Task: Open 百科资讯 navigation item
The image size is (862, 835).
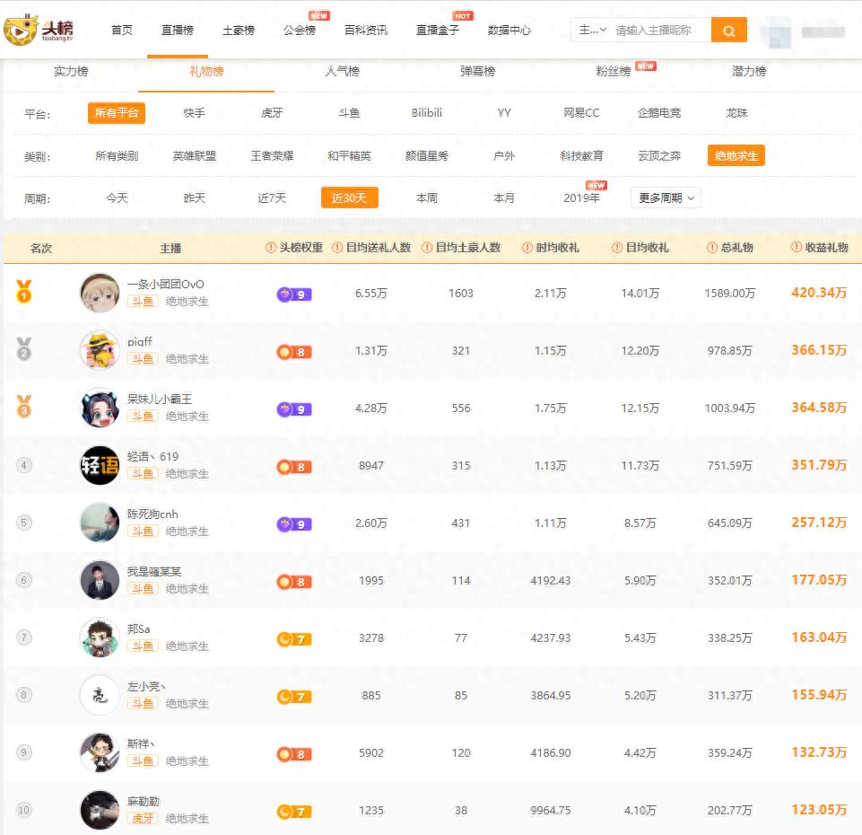Action: click(x=366, y=30)
